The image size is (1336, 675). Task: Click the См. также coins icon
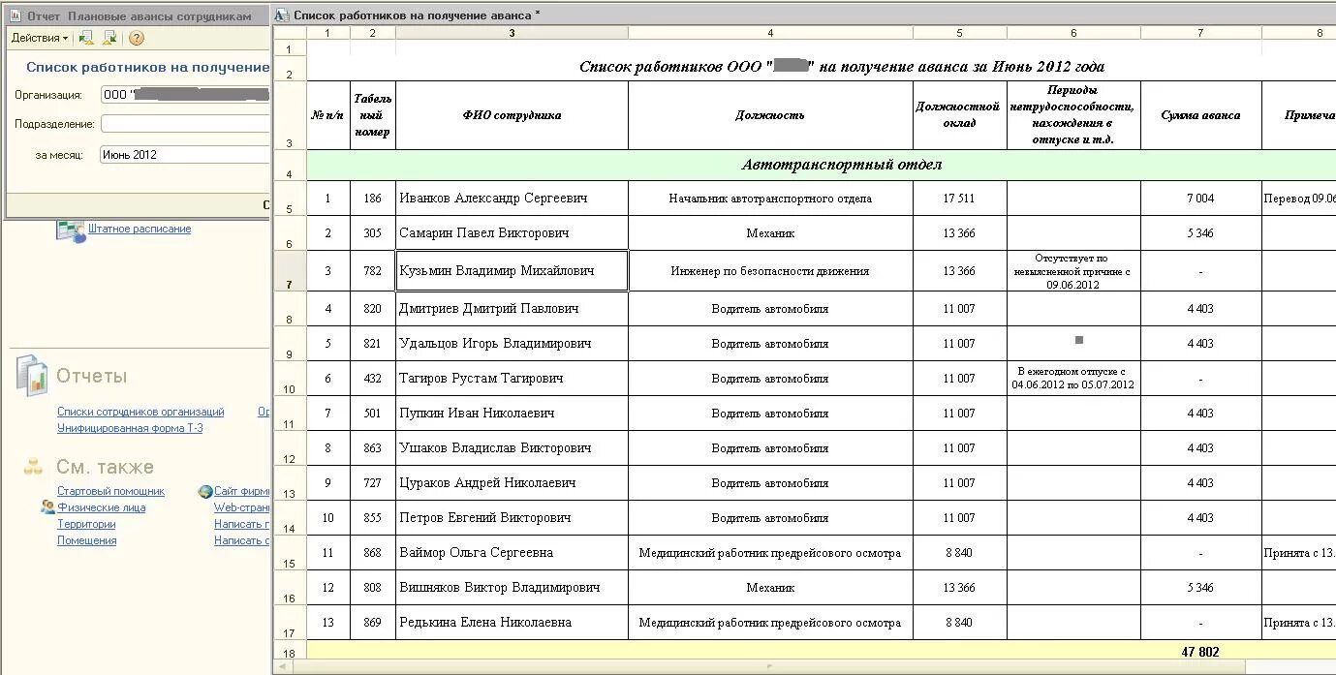[34, 468]
